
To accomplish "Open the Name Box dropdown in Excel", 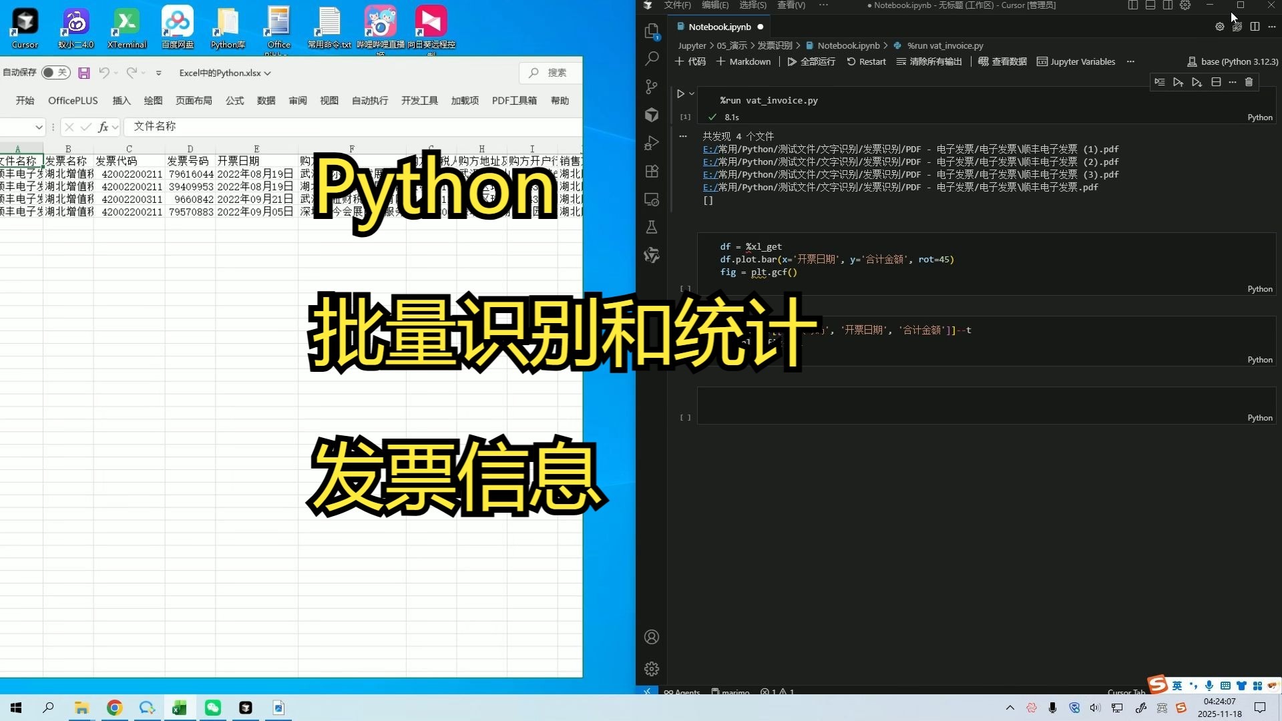I will (x=39, y=127).
